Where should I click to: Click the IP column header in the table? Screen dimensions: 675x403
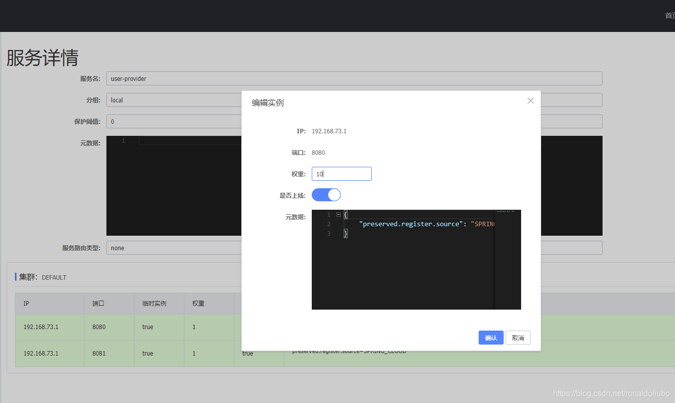click(26, 303)
